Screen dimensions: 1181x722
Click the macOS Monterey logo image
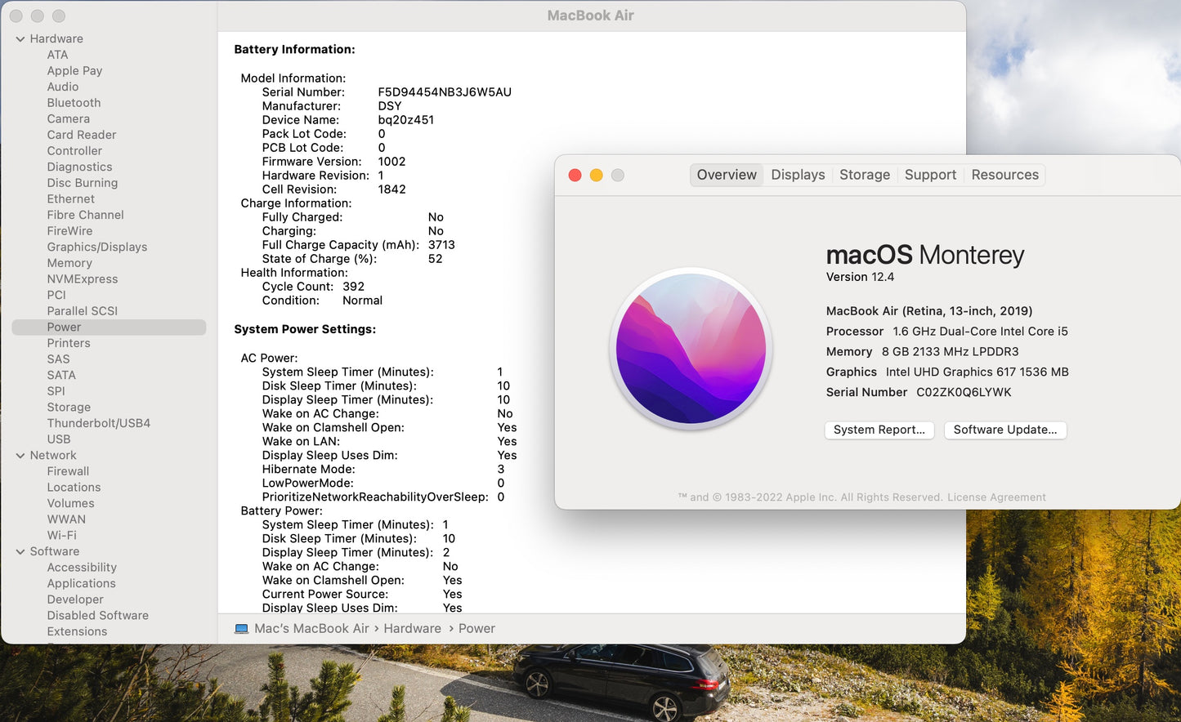point(691,350)
